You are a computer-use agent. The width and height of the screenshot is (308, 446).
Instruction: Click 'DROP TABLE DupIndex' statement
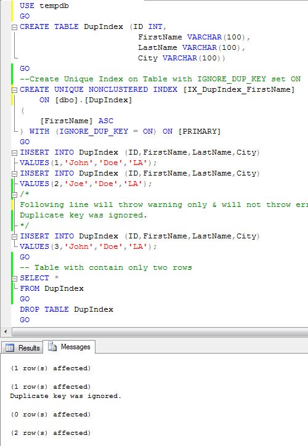pyautogui.click(x=67, y=309)
